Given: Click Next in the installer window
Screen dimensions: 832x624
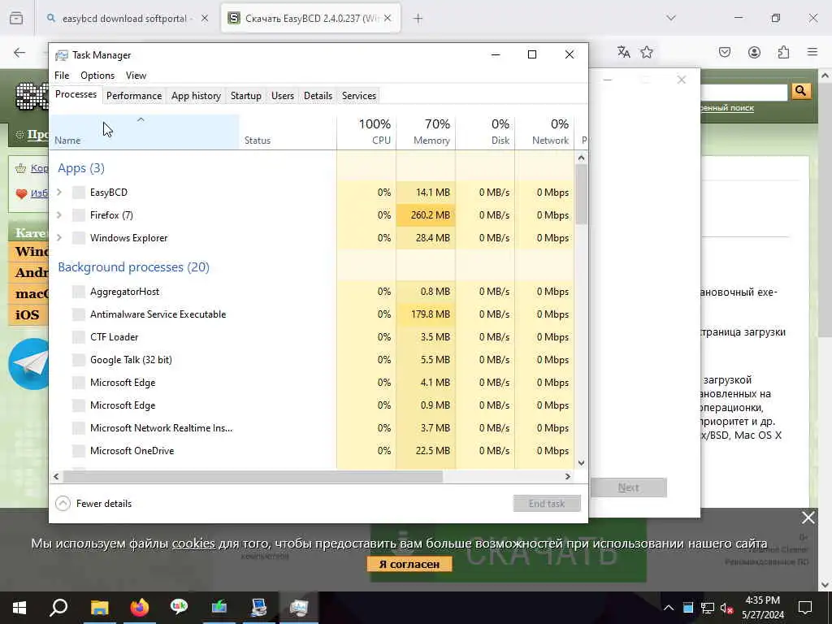Looking at the screenshot, I should coord(628,487).
